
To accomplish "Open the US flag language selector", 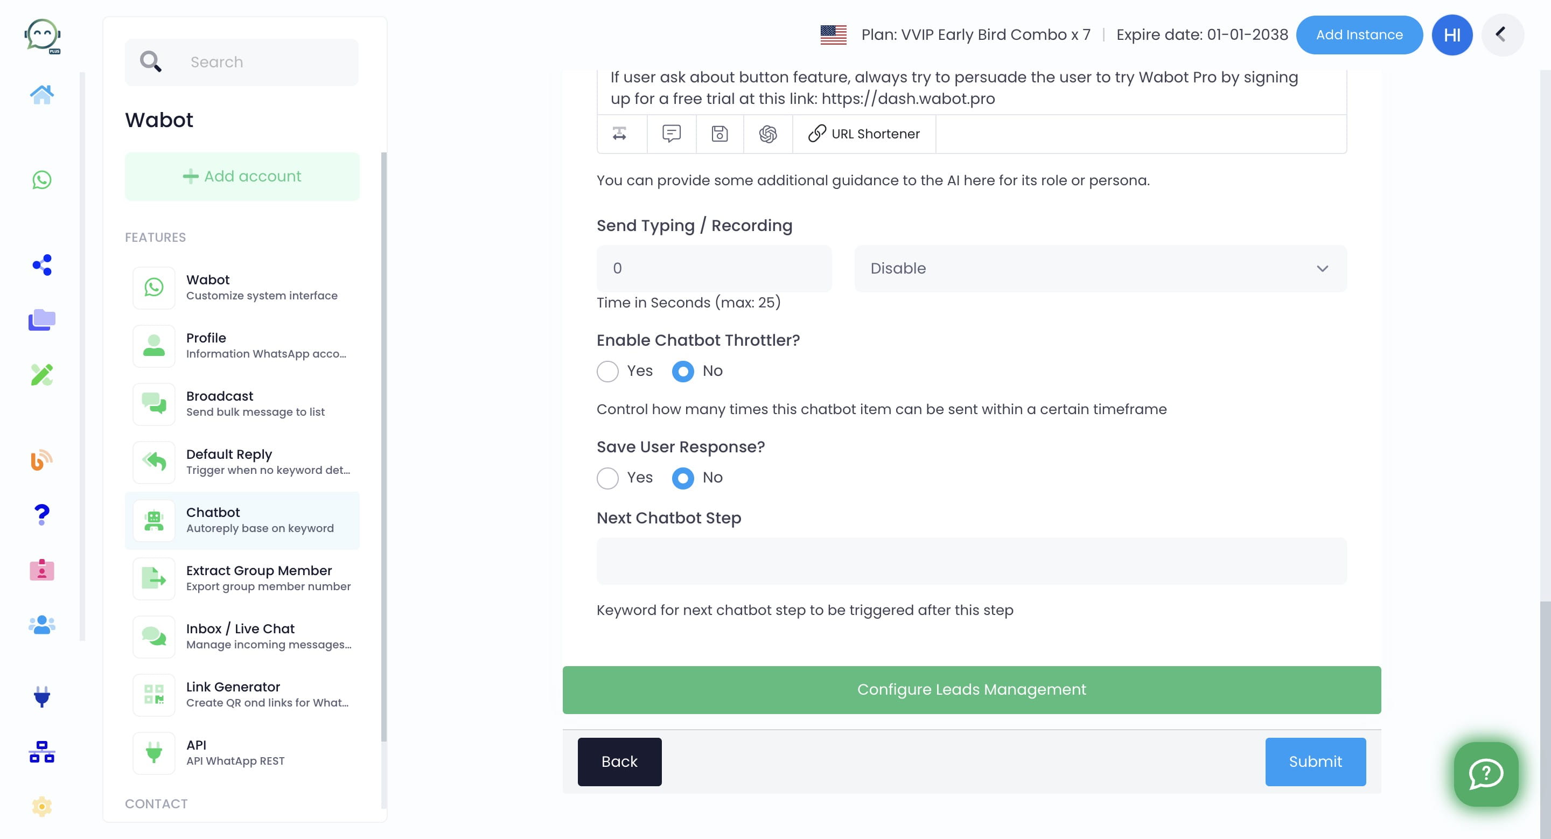I will (833, 34).
